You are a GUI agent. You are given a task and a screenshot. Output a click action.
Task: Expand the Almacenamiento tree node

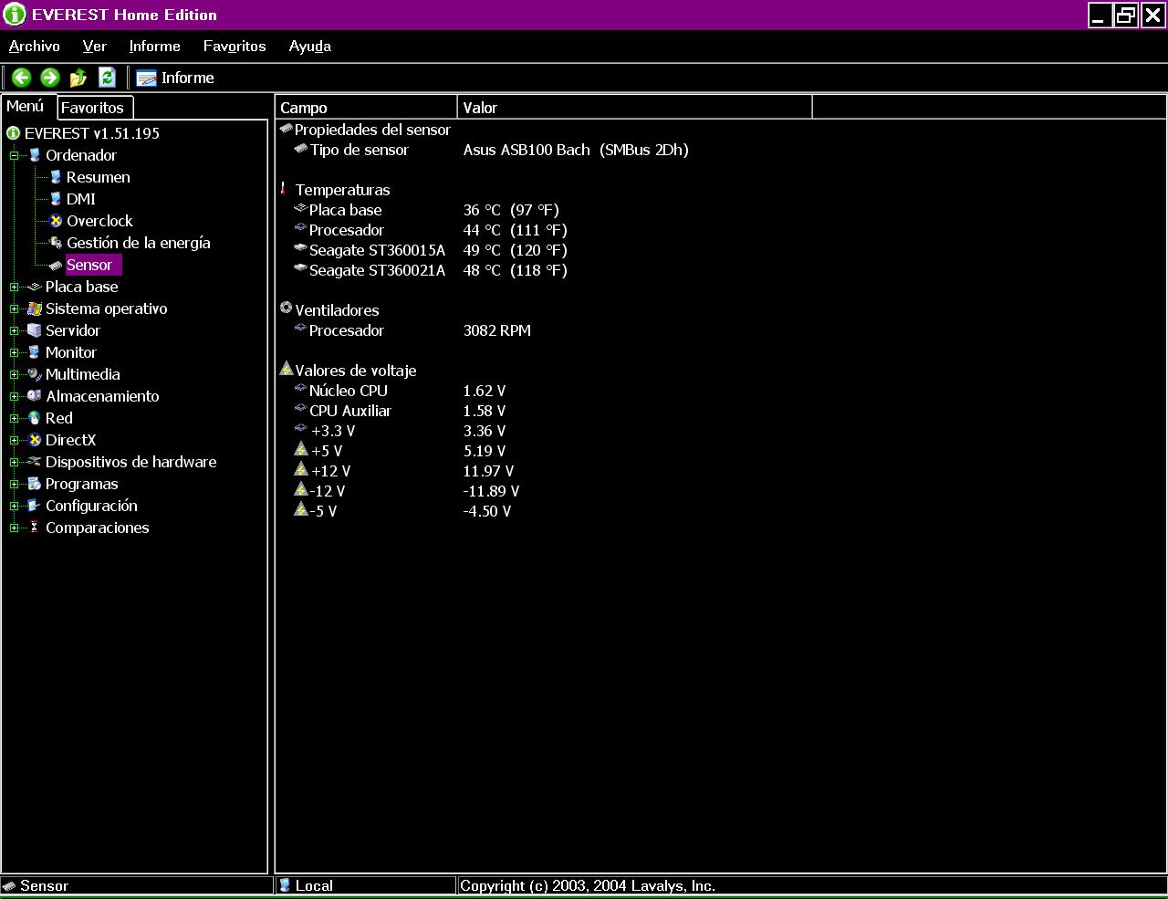14,396
